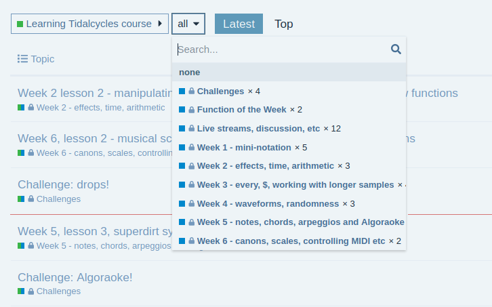Click blue square beside Live streams option
Screen dimensions: 492x307
pos(182,129)
